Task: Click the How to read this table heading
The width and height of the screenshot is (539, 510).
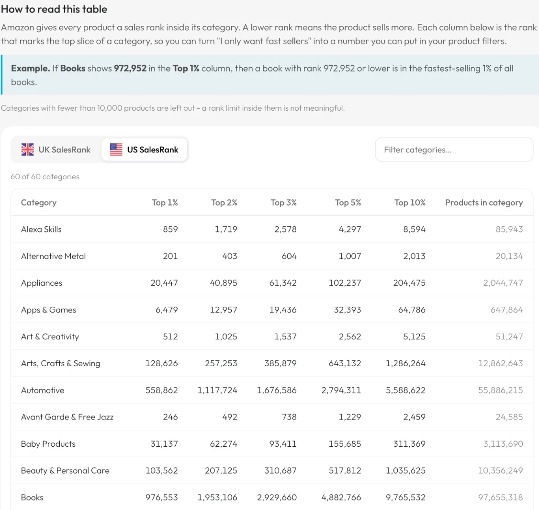Action: click(x=54, y=9)
